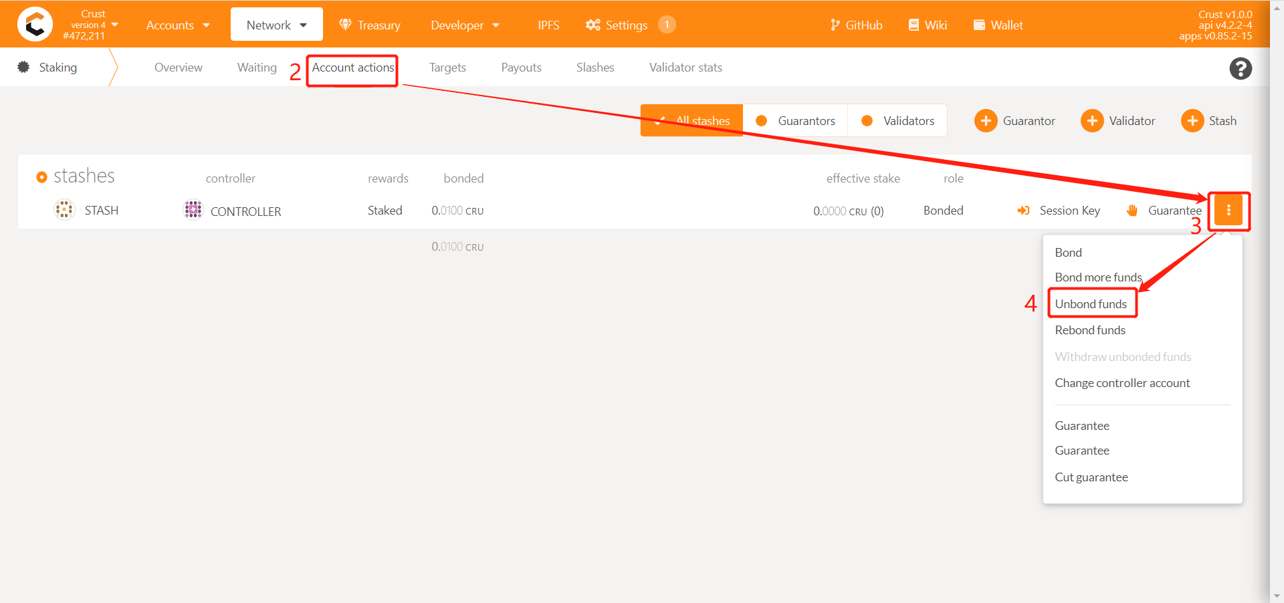Image resolution: width=1284 pixels, height=603 pixels.
Task: Click the page vertical scrollbar down arrow
Action: tap(1277, 596)
